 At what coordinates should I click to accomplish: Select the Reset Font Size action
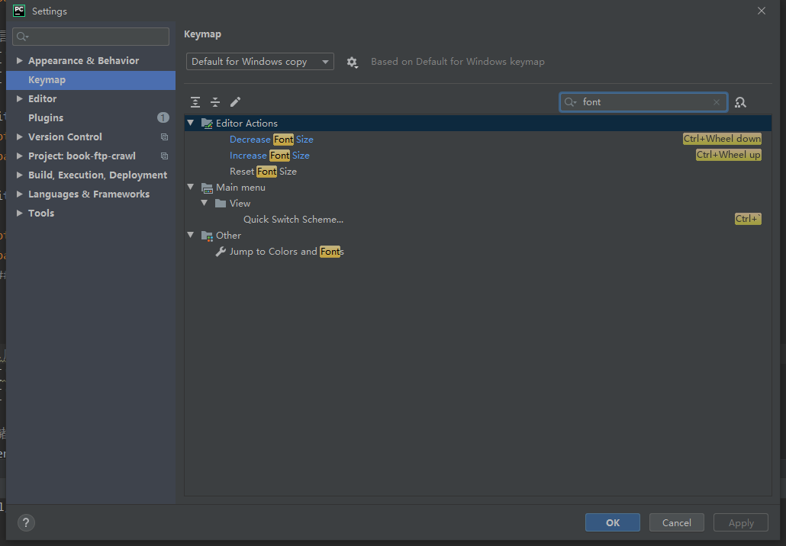point(263,172)
